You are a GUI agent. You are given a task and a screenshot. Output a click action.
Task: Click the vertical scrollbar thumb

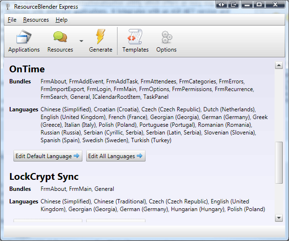[x=279, y=162]
